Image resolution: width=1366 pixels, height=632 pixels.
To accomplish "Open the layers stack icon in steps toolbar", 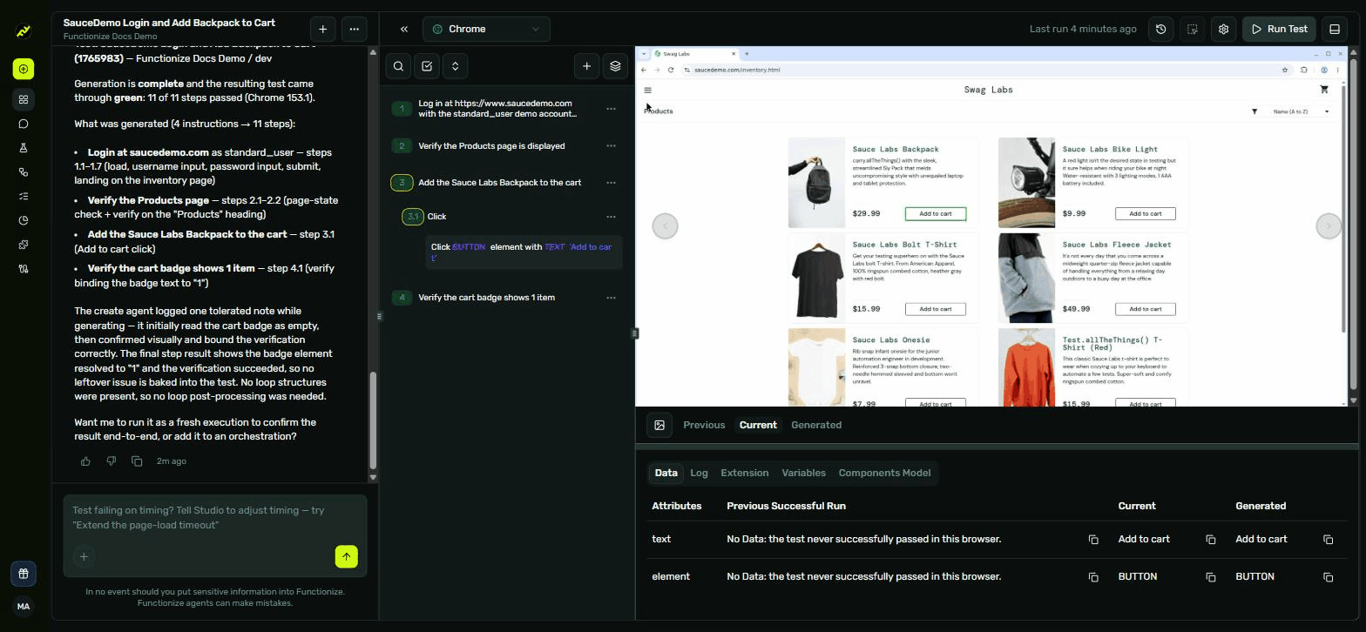I will click(615, 66).
